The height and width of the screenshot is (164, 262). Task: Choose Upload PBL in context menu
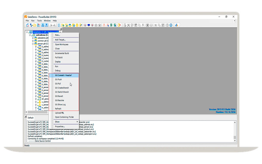click(64, 113)
